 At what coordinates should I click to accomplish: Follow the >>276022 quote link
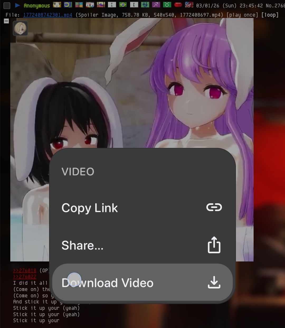25,277
